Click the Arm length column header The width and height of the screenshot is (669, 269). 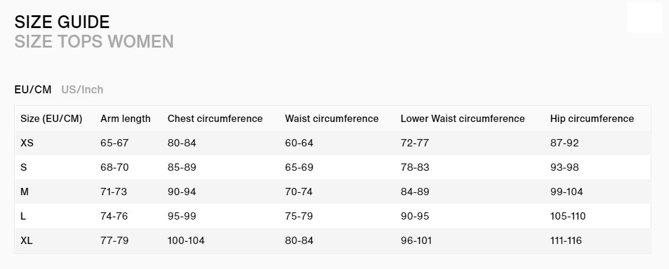[126, 119]
